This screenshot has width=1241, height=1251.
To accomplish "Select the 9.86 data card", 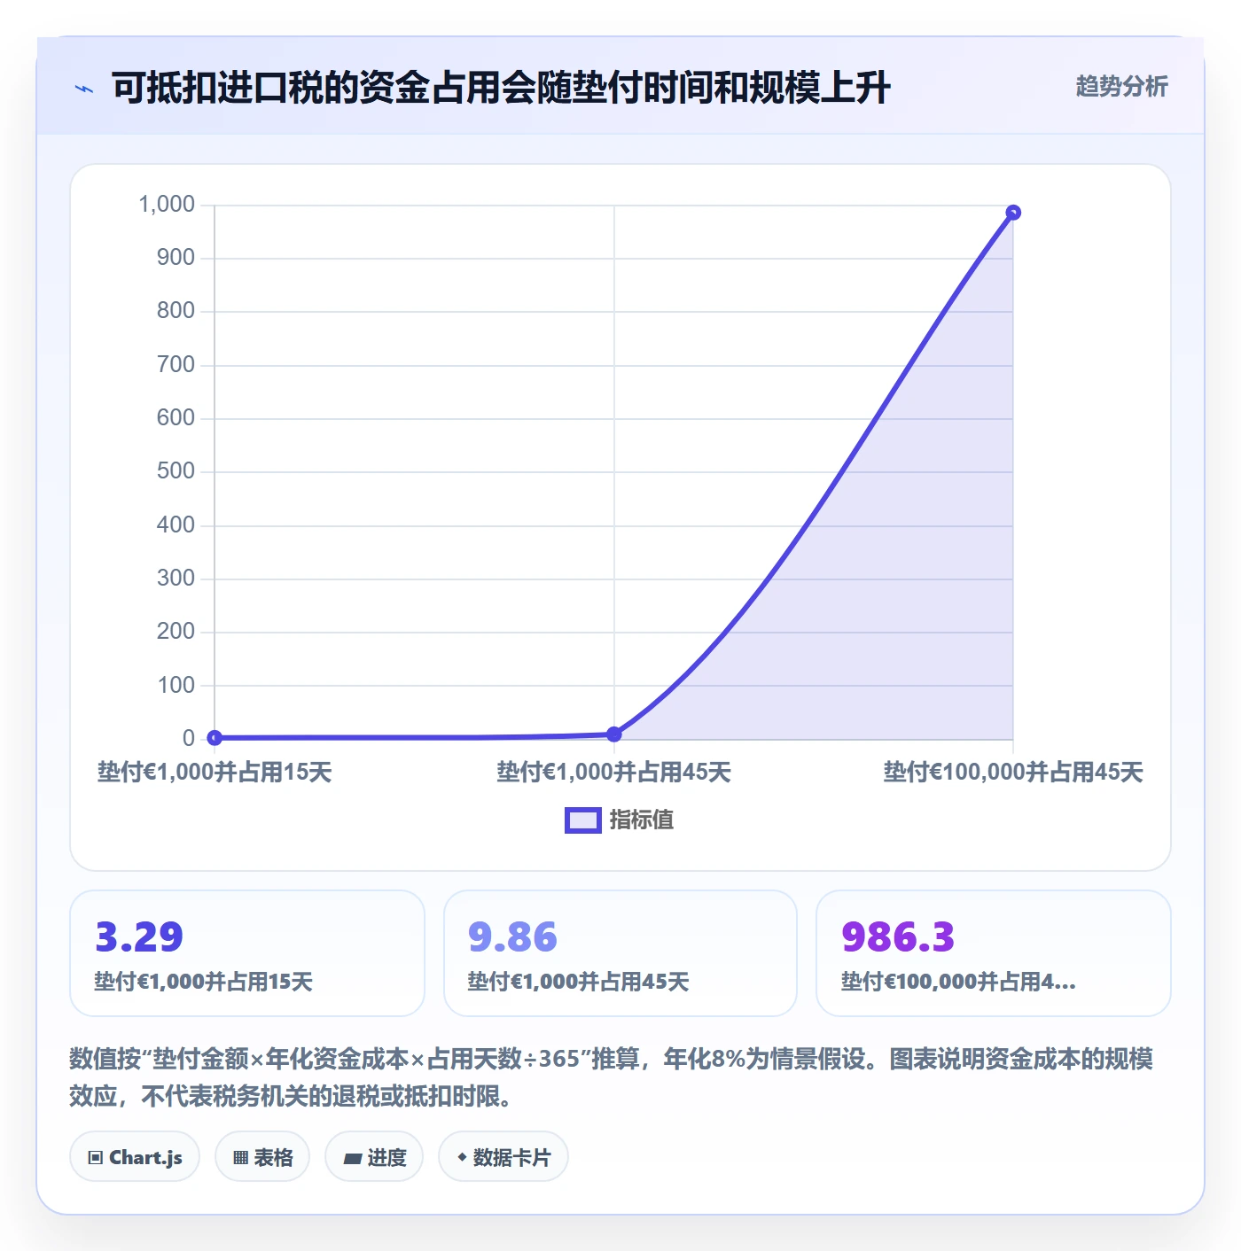I will pyautogui.click(x=620, y=953).
